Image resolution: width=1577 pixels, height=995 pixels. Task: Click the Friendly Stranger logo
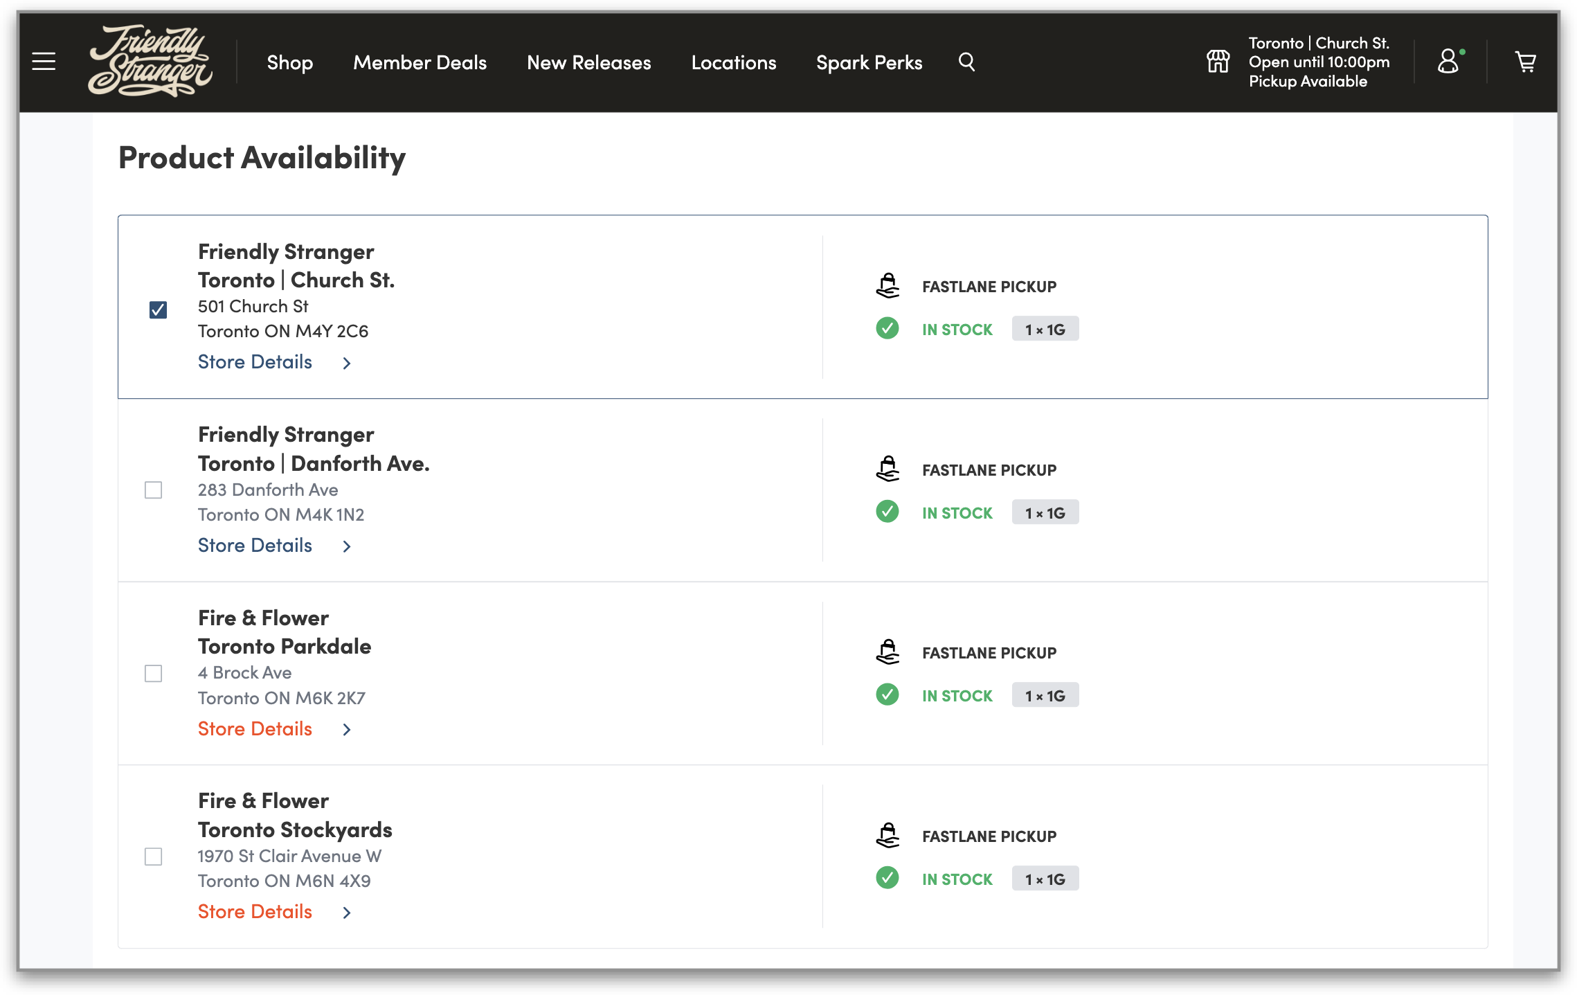pyautogui.click(x=150, y=62)
